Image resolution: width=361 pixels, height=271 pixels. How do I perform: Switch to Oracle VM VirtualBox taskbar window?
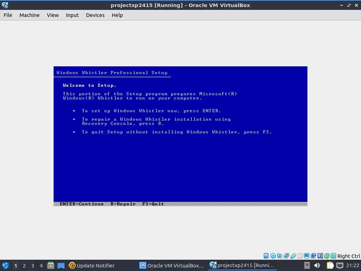click(x=172, y=265)
